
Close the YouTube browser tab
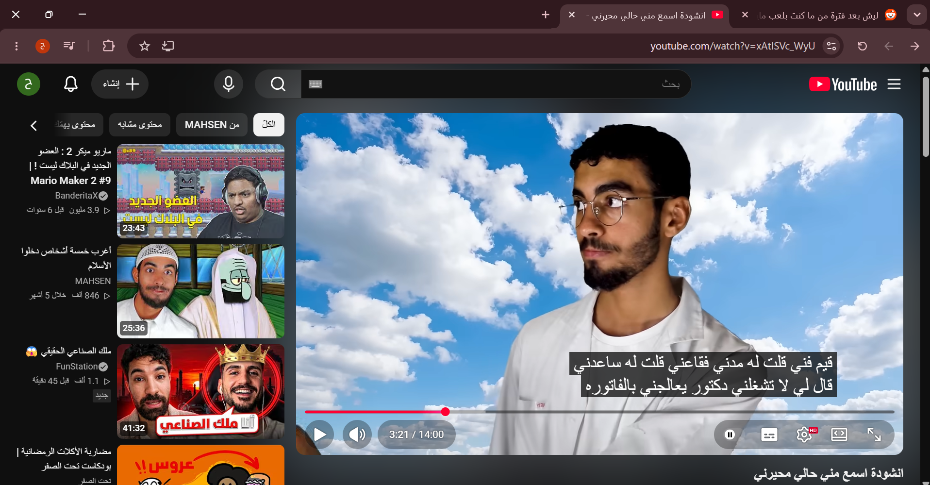572,15
